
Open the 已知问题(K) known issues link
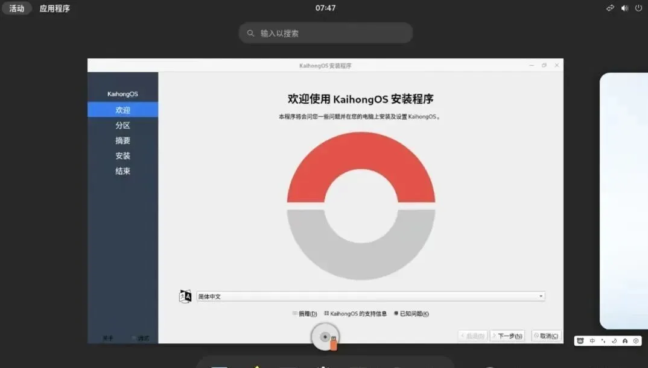(x=411, y=314)
